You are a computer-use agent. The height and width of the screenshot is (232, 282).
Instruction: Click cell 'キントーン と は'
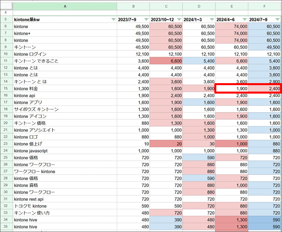point(65,82)
